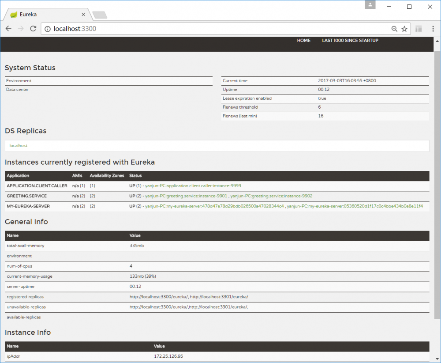Image resolution: width=441 pixels, height=363 pixels.
Task: Click the zoom magnifier icon in address bar
Action: coord(394,29)
